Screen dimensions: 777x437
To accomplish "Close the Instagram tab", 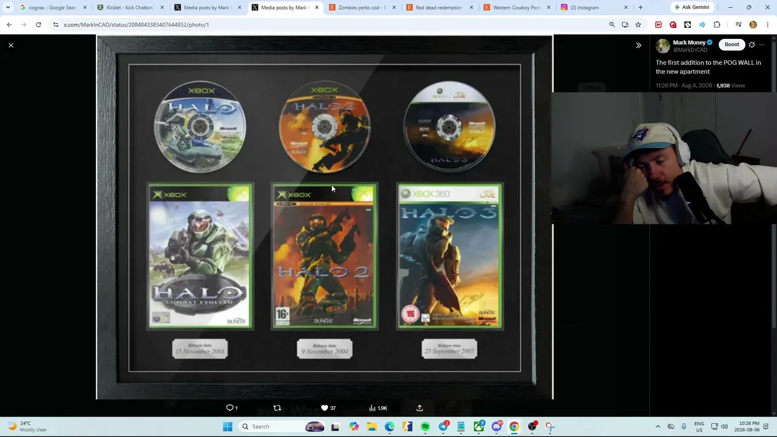I will [x=626, y=7].
